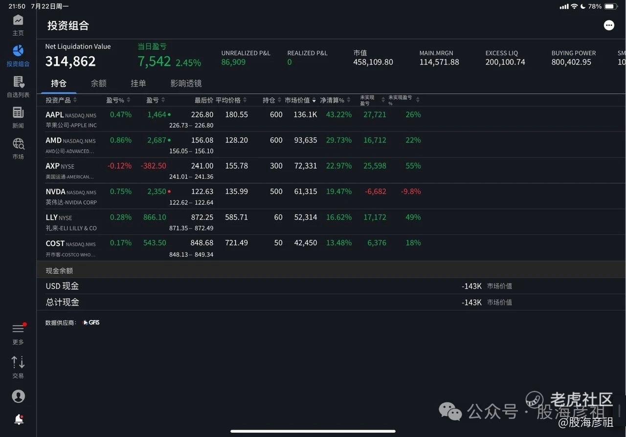Click NVDA unrealized percent -9.8%
Screen dimensions: 626x437
point(411,191)
